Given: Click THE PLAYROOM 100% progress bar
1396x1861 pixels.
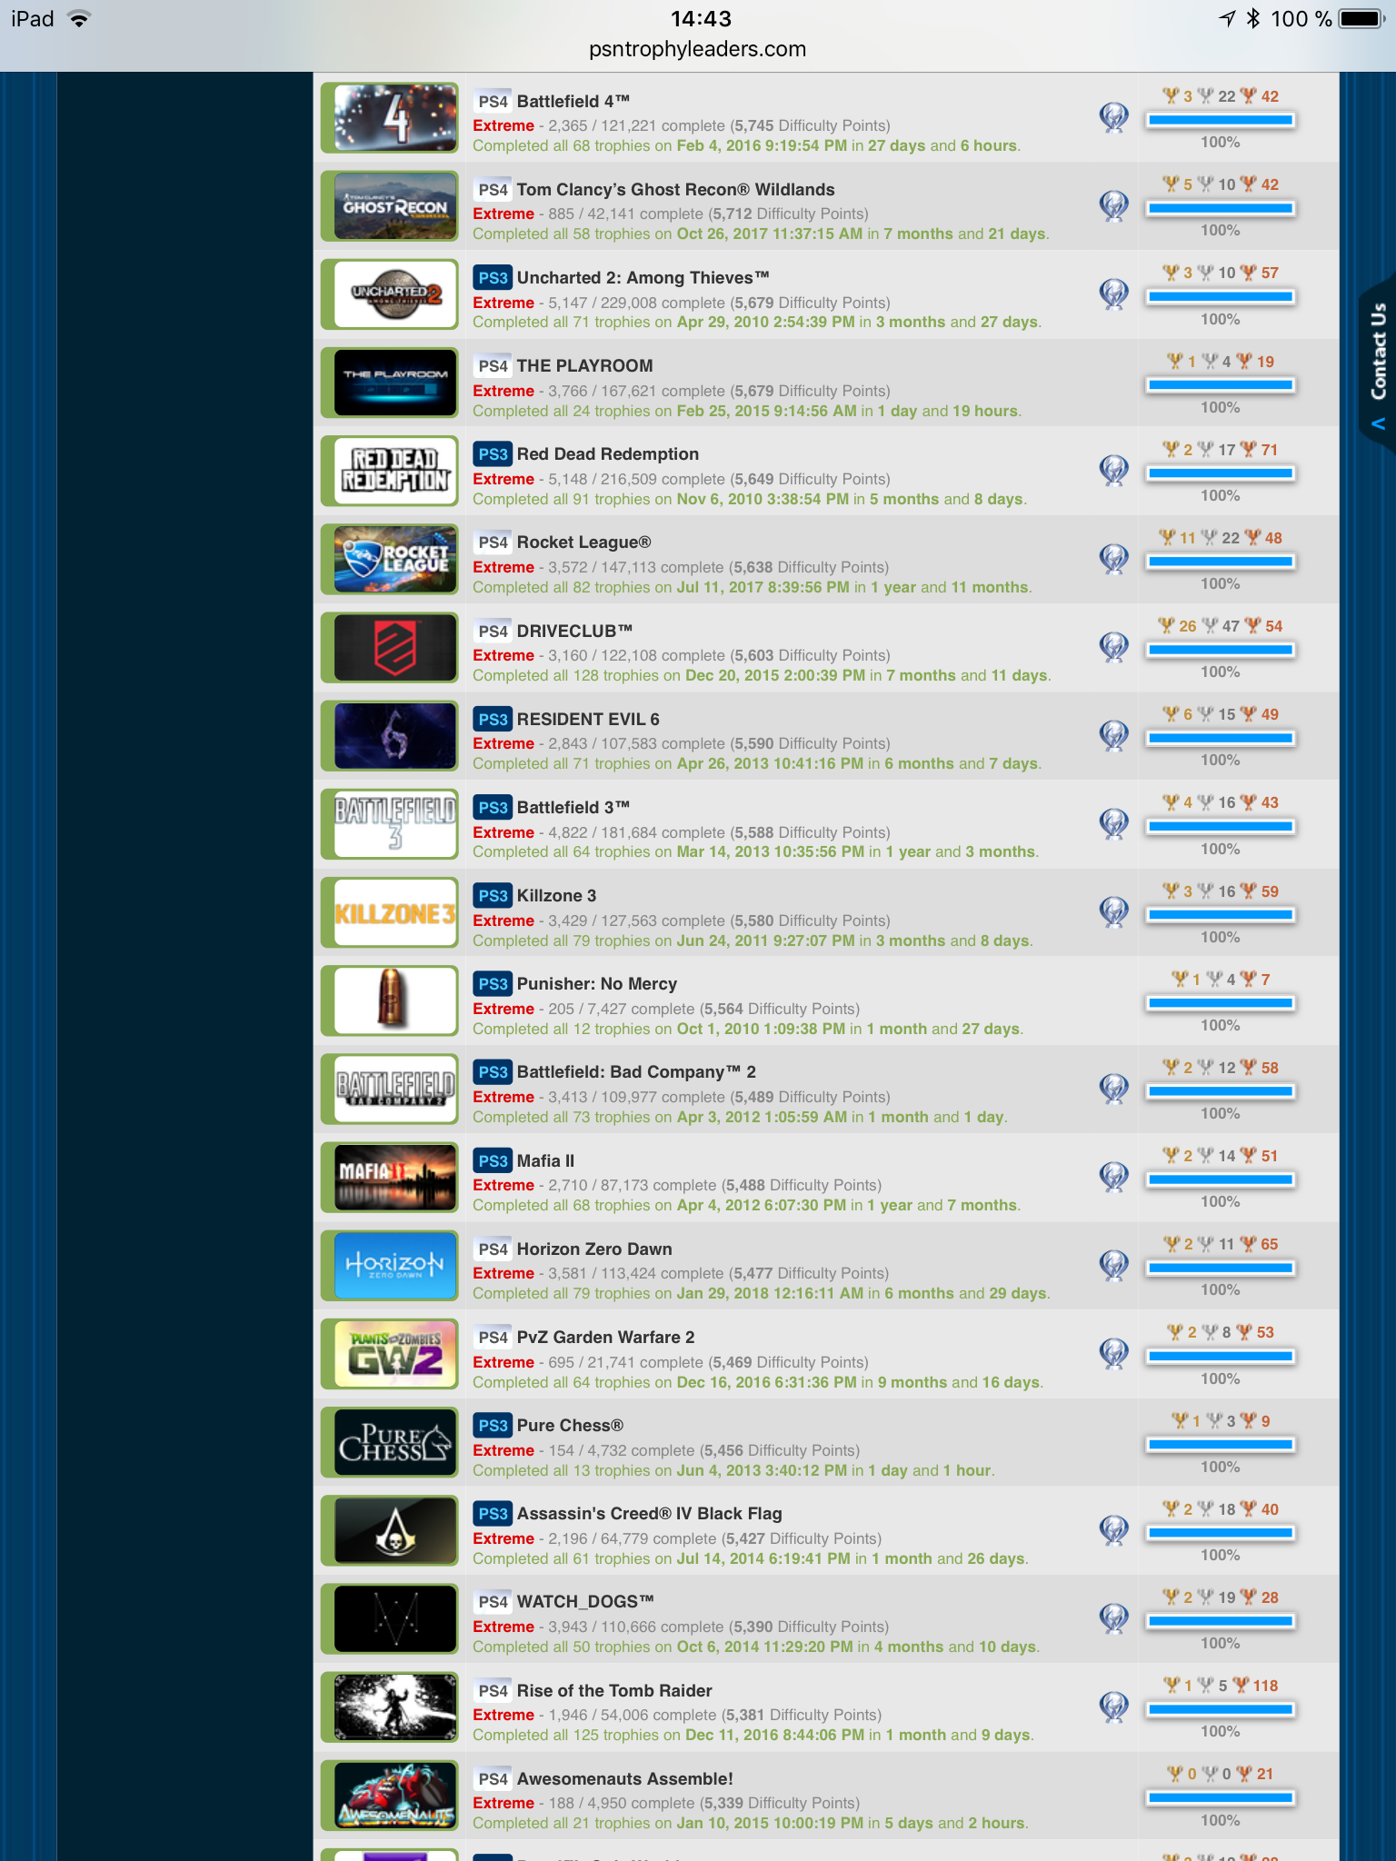Looking at the screenshot, I should (x=1220, y=385).
